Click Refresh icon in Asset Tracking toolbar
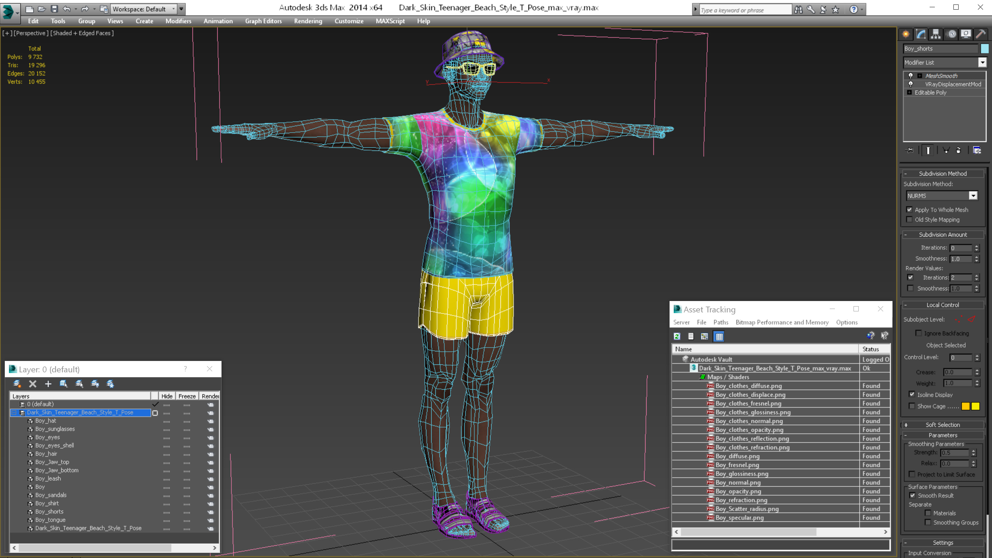 [677, 336]
